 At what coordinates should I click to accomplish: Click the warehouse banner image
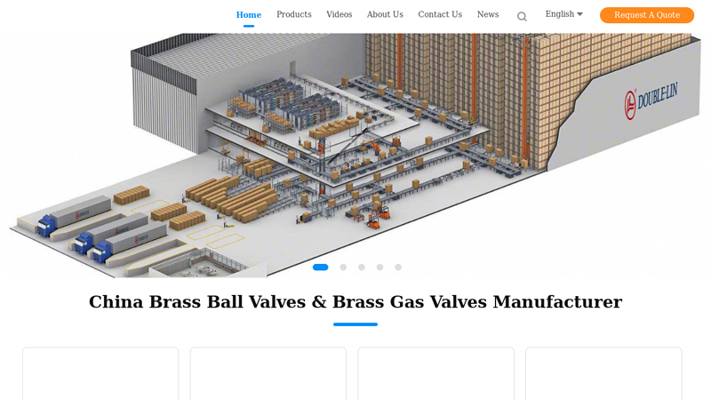point(355,155)
